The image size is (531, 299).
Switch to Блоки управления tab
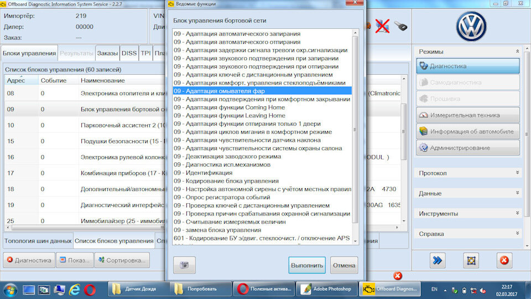pos(29,53)
